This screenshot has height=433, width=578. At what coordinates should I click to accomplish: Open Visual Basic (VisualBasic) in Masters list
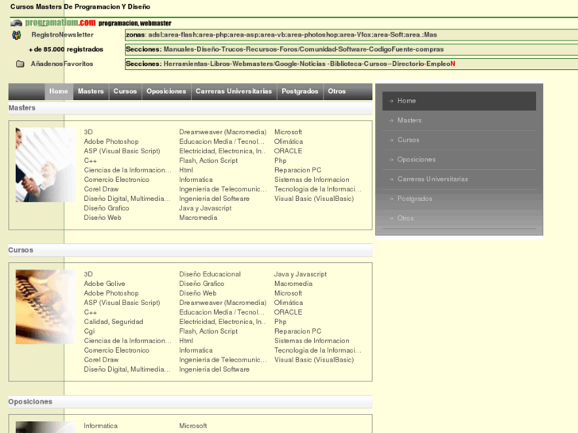point(314,199)
